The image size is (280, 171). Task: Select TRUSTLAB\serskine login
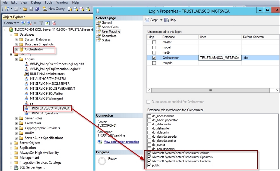click(x=44, y=113)
